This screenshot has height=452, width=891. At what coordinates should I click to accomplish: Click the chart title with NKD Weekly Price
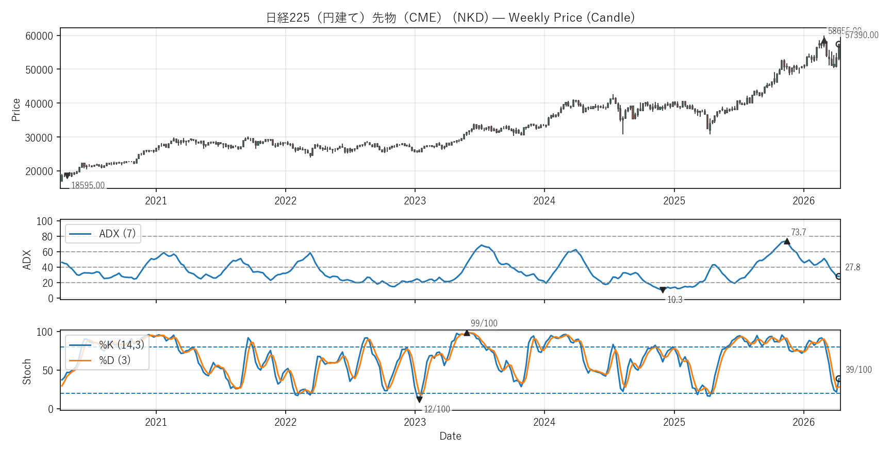tap(450, 18)
